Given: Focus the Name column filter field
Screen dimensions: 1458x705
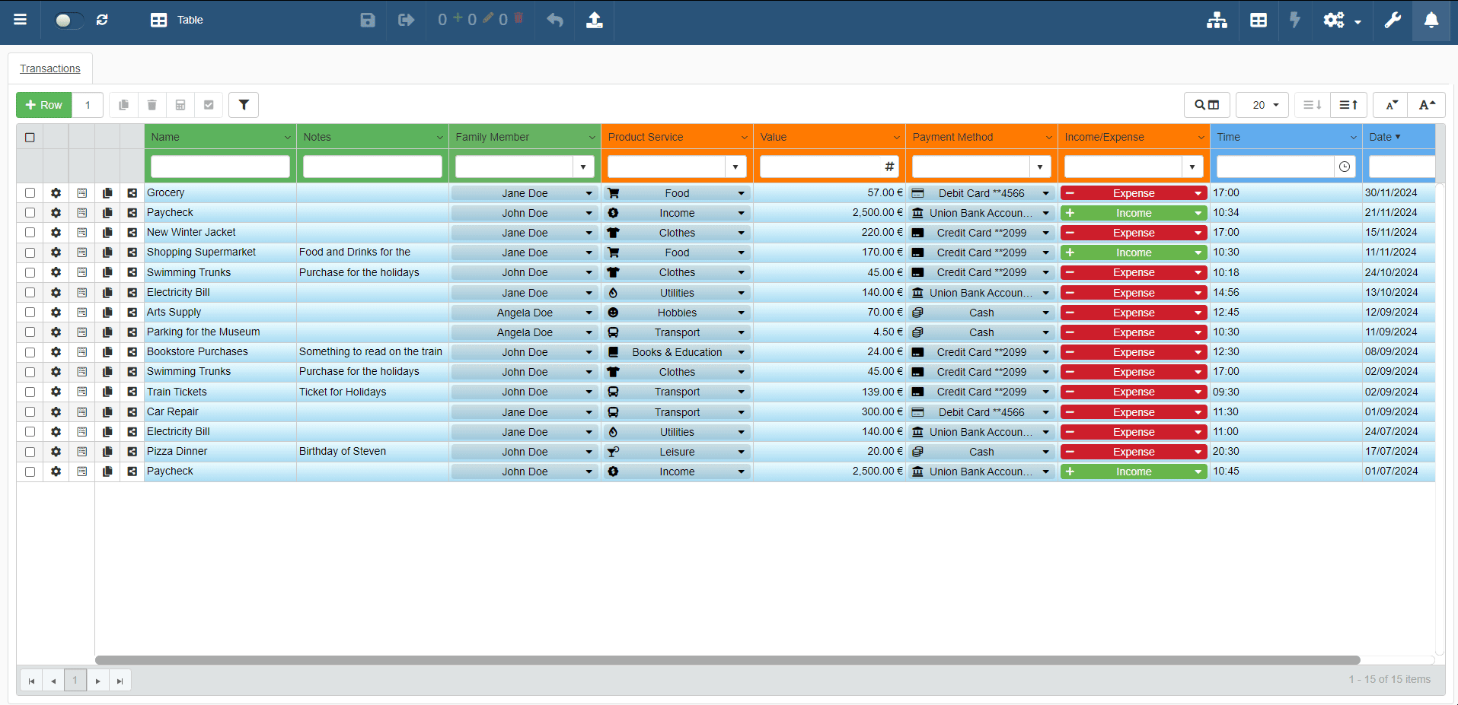Looking at the screenshot, I should 220,167.
